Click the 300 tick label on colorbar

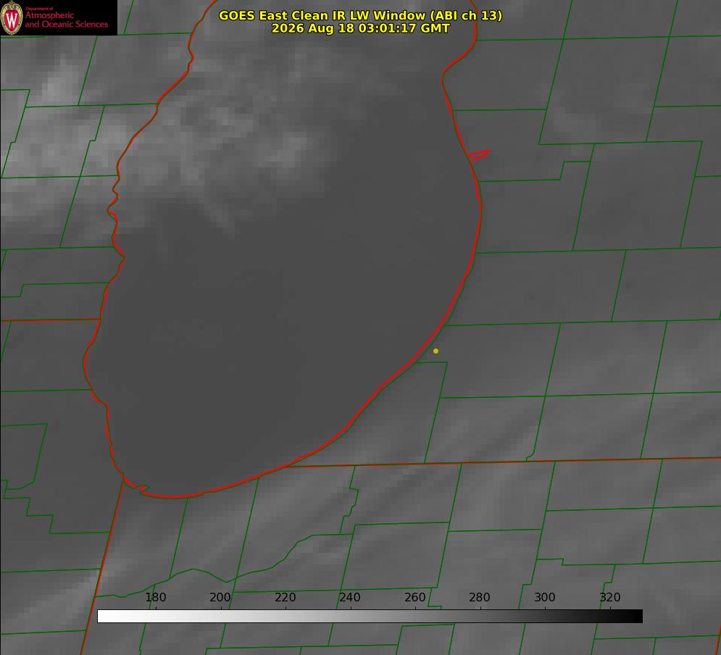point(545,597)
